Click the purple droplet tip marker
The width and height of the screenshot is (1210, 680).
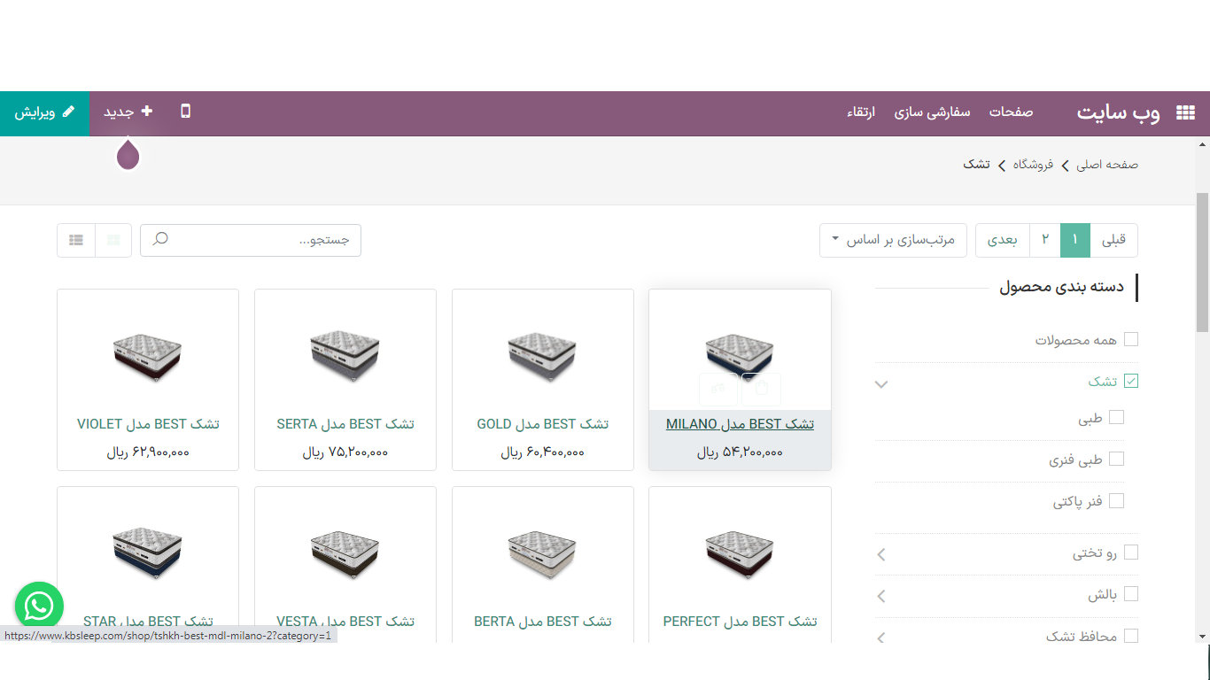point(128,154)
